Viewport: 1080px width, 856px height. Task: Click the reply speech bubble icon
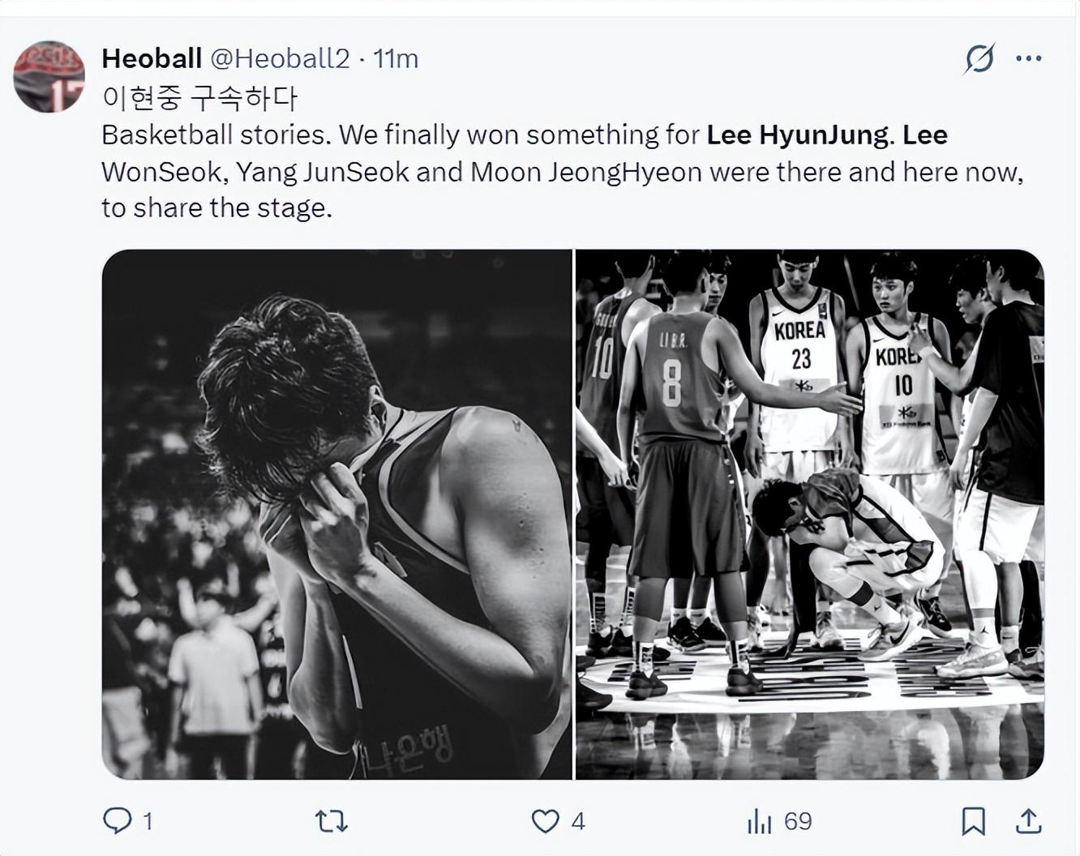[118, 821]
